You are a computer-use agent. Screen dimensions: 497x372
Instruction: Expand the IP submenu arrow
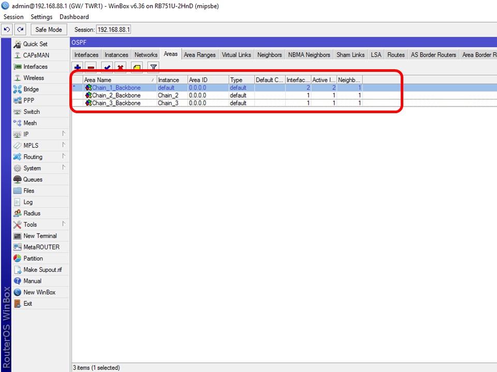pos(64,133)
